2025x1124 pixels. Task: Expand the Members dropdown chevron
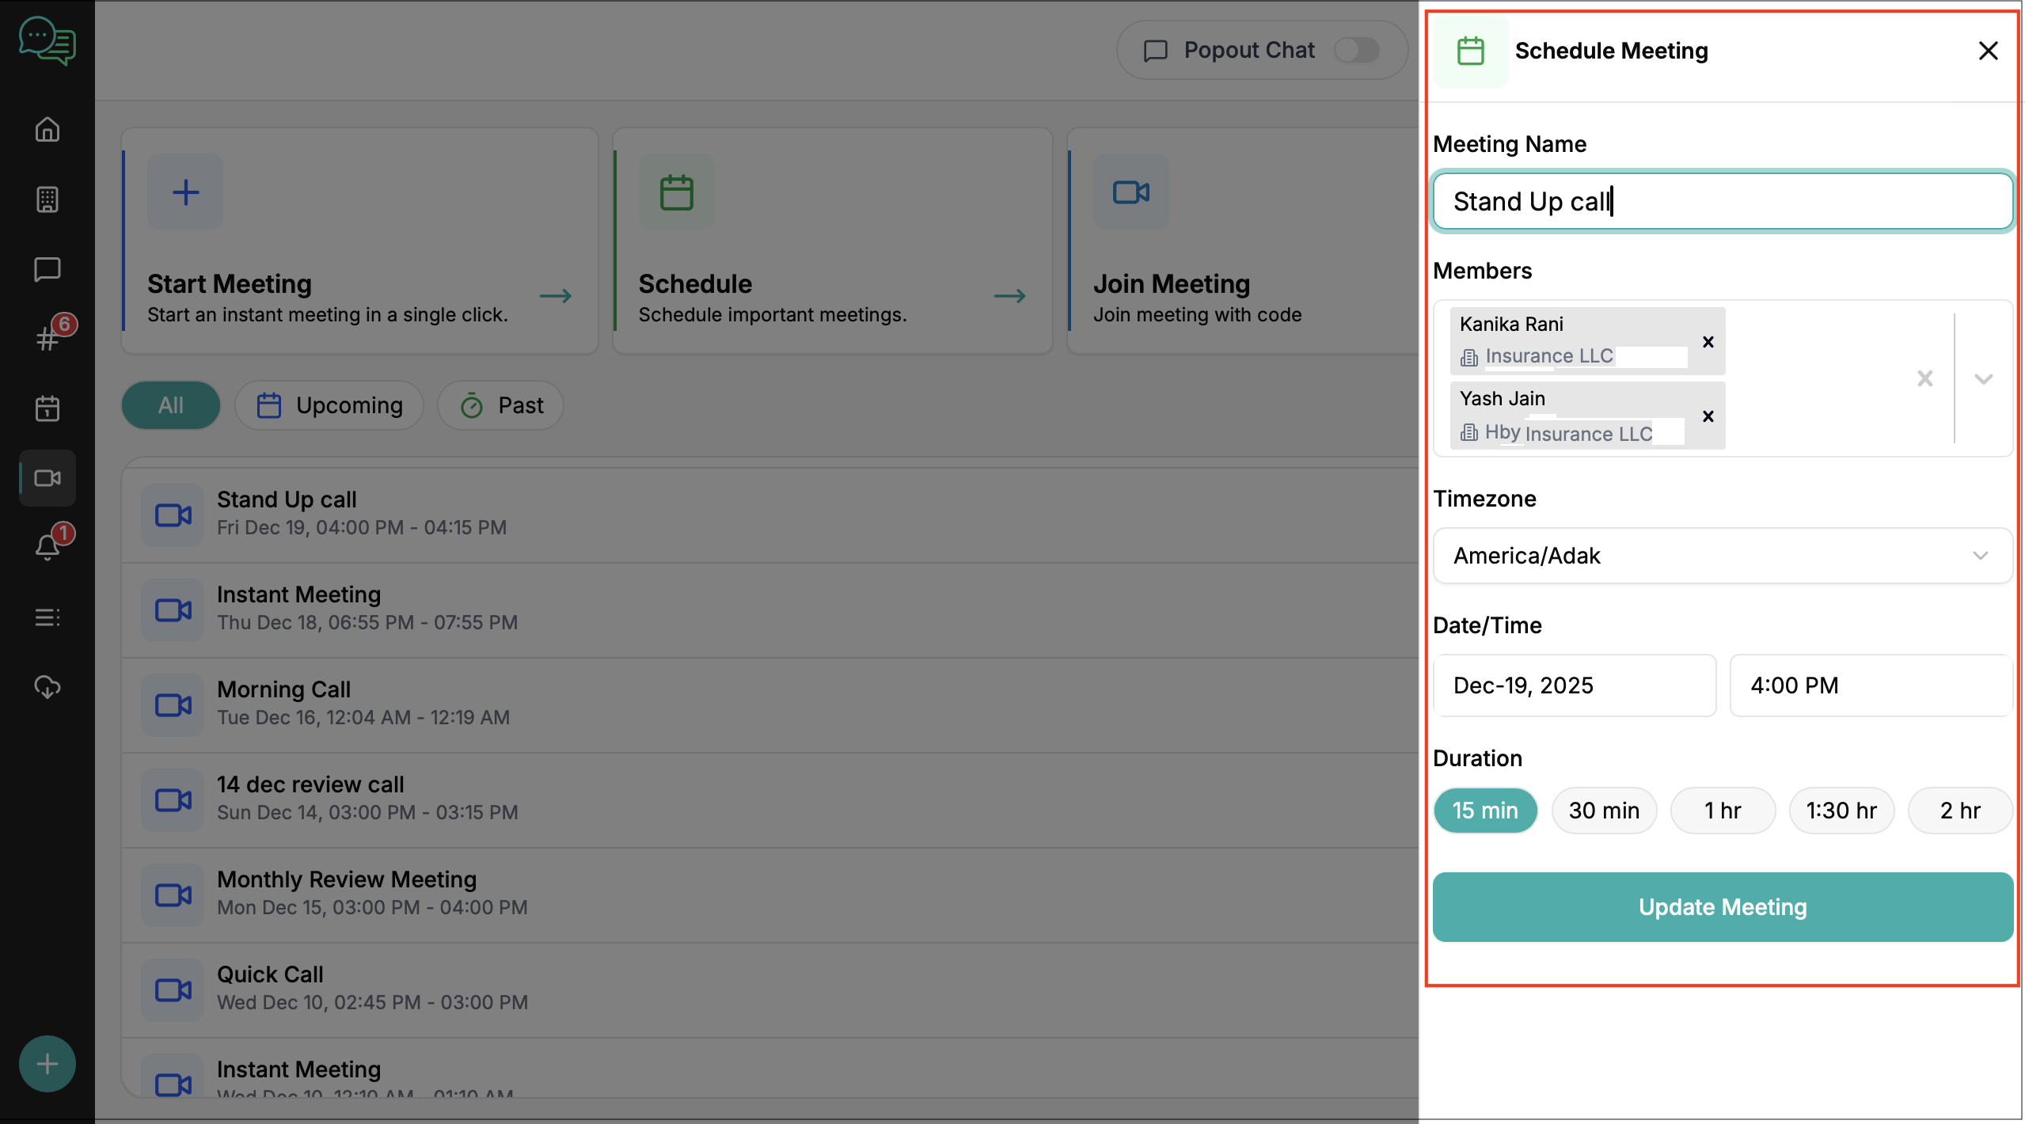1983,379
